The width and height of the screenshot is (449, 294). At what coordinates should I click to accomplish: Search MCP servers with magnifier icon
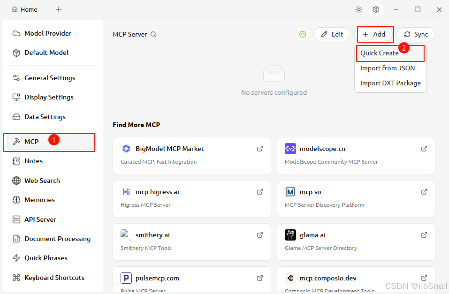pyautogui.click(x=153, y=34)
